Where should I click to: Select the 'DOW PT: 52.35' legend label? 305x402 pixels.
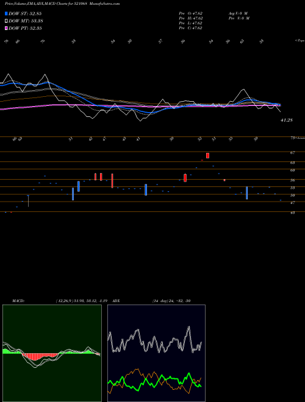point(25,28)
